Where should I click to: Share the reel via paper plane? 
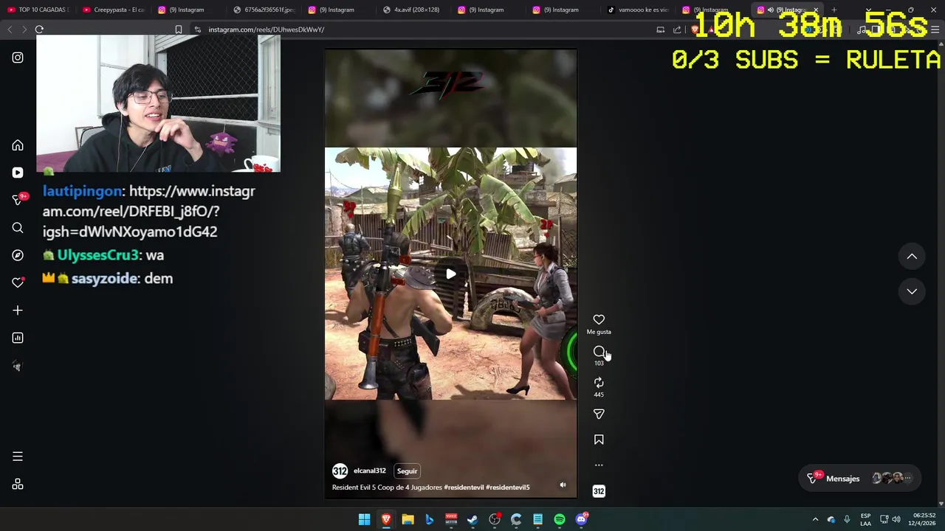click(x=599, y=414)
